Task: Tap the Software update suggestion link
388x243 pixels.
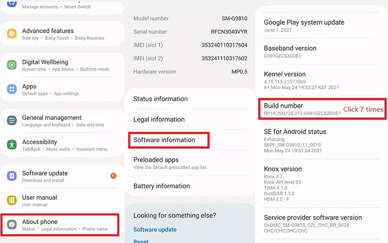Action: click(x=155, y=229)
